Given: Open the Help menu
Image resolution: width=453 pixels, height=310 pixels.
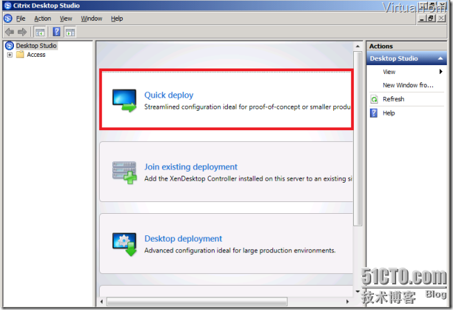Looking at the screenshot, I should pos(117,19).
